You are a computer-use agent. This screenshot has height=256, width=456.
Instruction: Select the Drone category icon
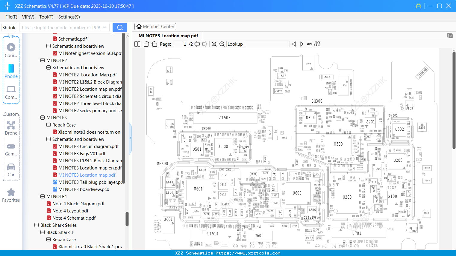[x=11, y=125]
